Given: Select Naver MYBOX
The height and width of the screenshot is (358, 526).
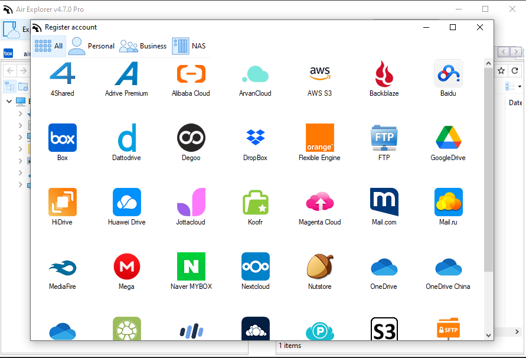Looking at the screenshot, I should point(191,271).
